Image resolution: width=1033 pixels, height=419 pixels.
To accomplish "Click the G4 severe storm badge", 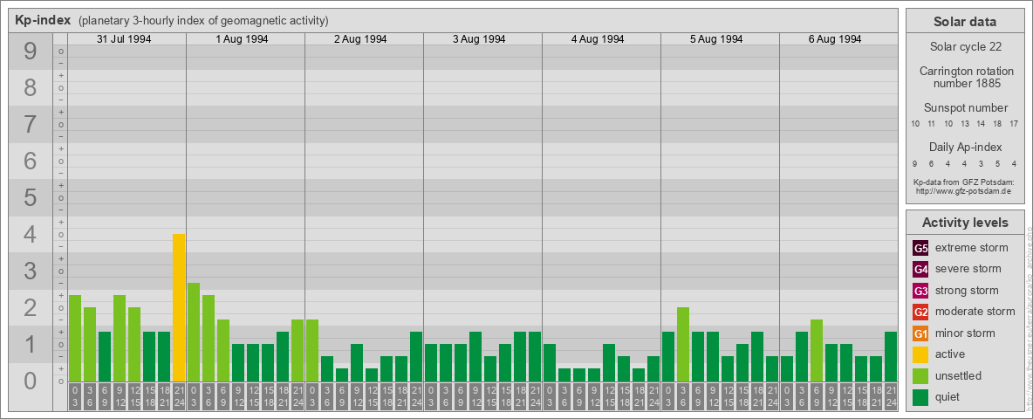I will [920, 270].
